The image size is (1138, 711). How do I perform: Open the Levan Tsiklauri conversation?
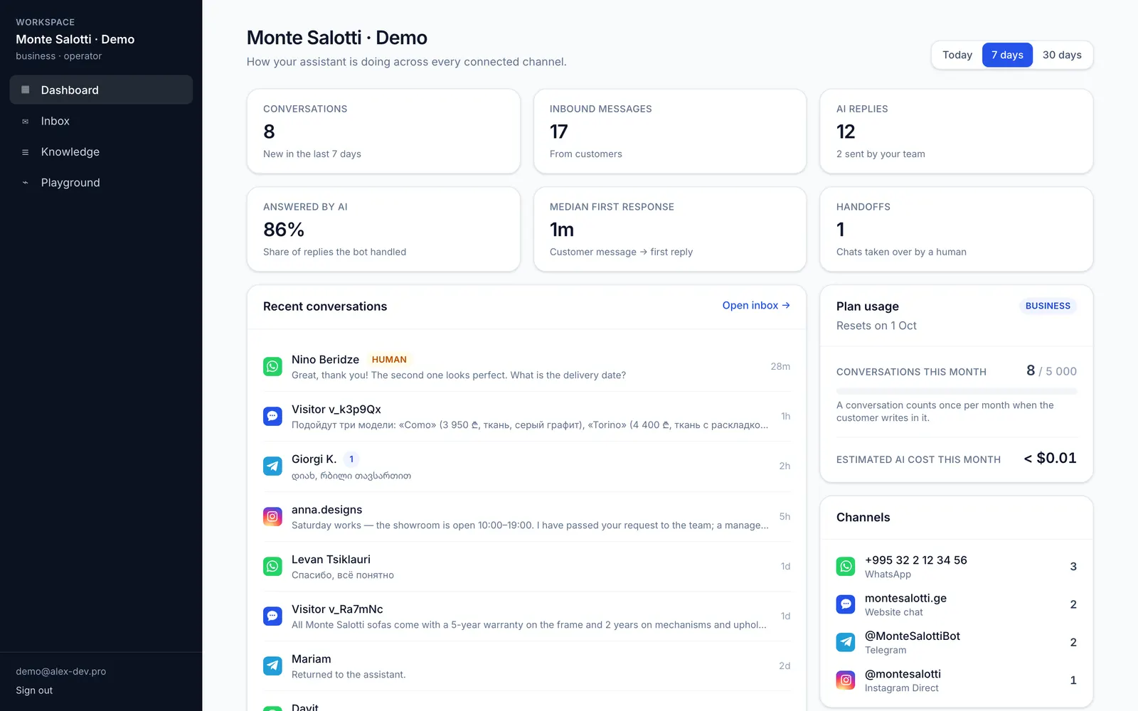(526, 567)
